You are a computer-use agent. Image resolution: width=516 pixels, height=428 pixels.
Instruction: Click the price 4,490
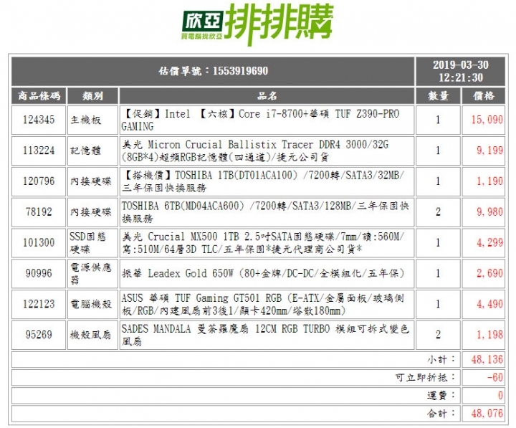(489, 304)
